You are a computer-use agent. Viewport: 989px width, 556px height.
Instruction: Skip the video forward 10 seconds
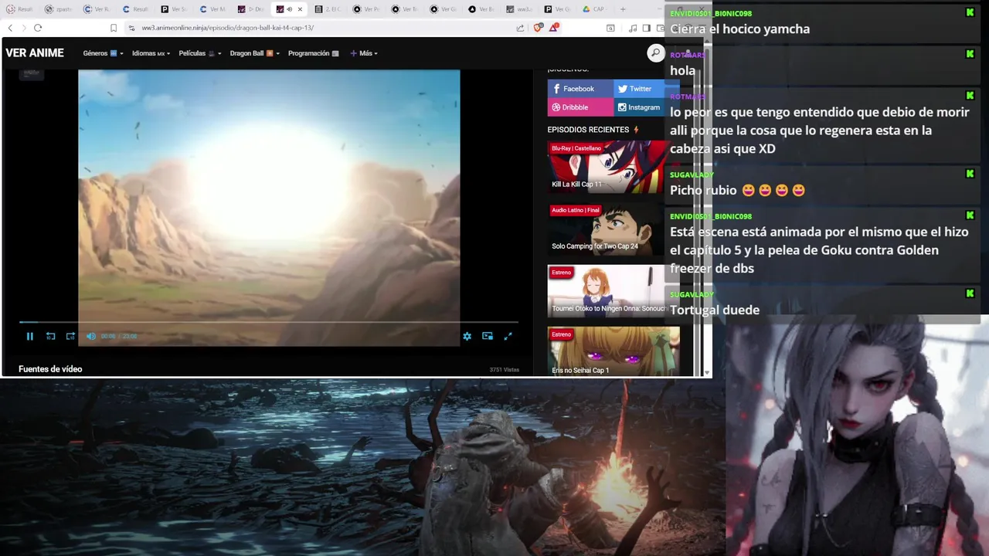(70, 336)
